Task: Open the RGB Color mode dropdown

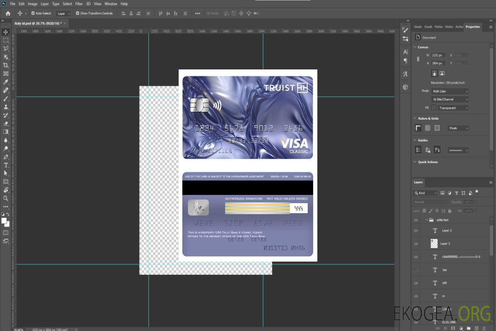Action: [450, 91]
